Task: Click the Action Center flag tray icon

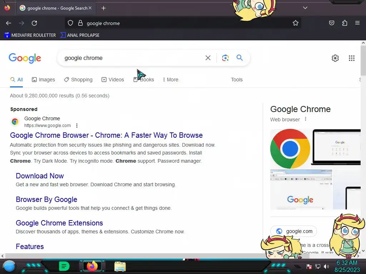Action: pyautogui.click(x=309, y=266)
